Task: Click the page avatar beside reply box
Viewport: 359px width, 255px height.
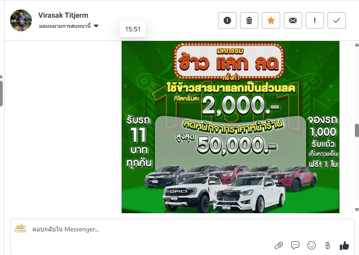Action: point(21,228)
